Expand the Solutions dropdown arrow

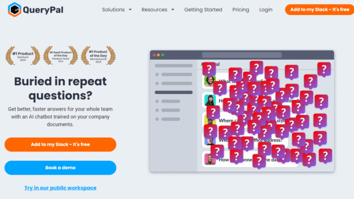(x=130, y=10)
